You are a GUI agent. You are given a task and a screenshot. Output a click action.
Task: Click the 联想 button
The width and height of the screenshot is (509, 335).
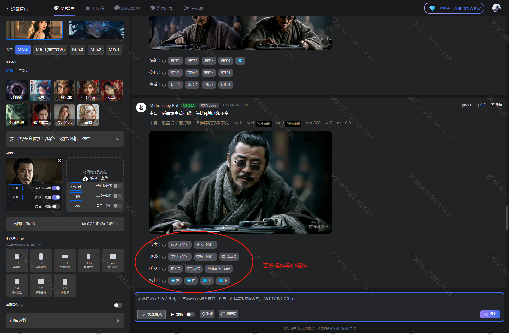(207, 314)
